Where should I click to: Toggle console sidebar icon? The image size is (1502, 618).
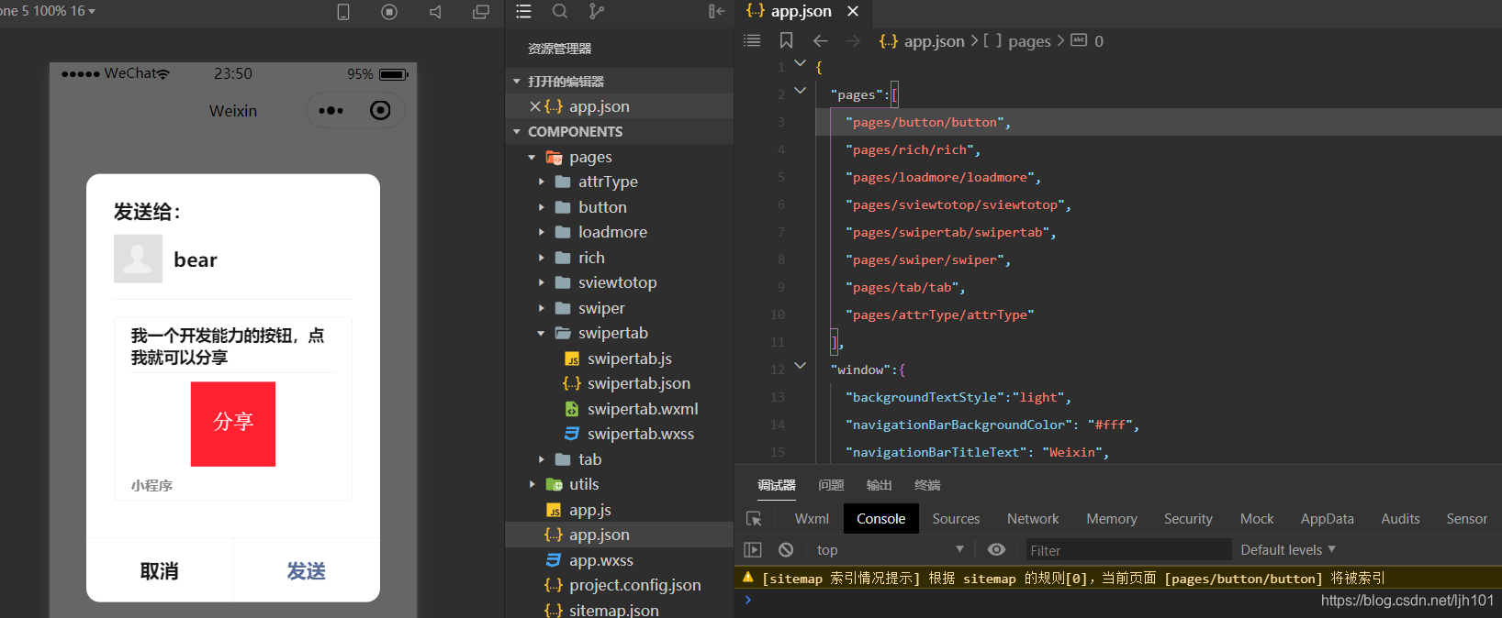pos(753,550)
